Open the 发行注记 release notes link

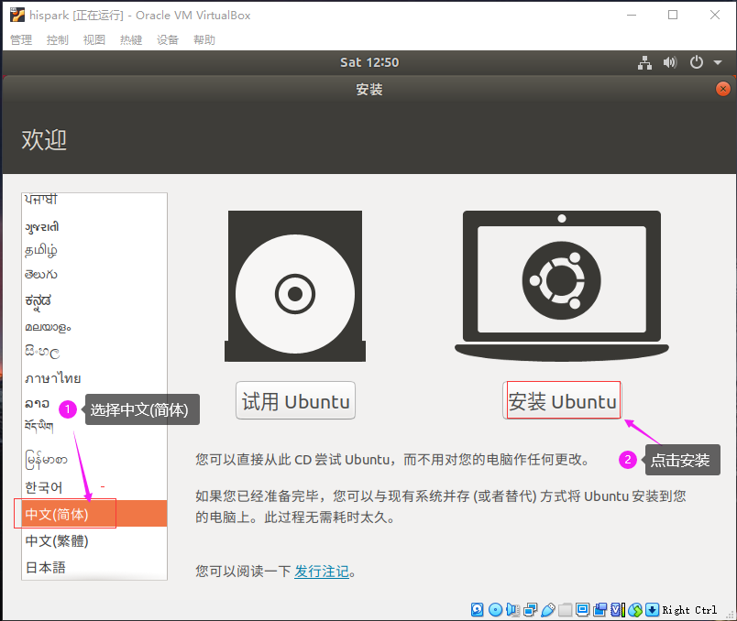pos(321,572)
